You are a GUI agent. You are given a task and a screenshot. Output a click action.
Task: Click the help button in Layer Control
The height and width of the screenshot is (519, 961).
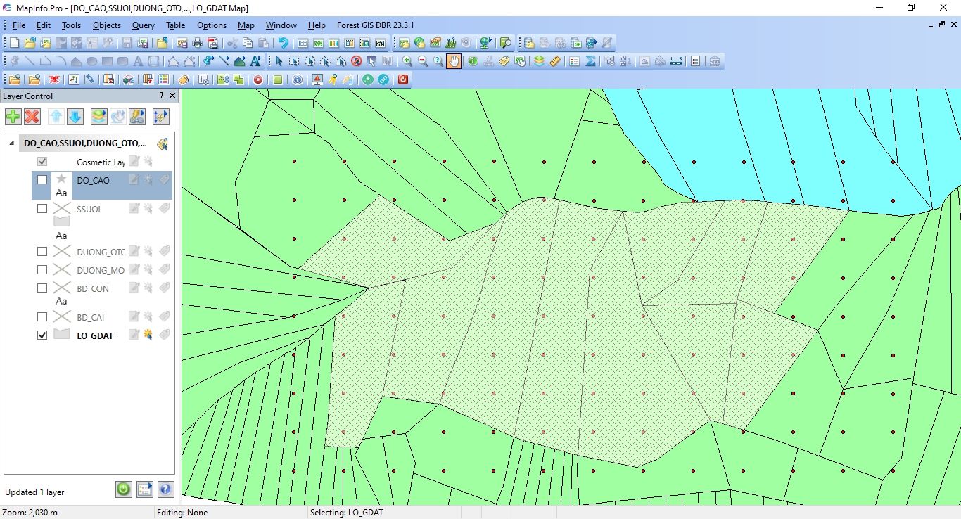165,489
